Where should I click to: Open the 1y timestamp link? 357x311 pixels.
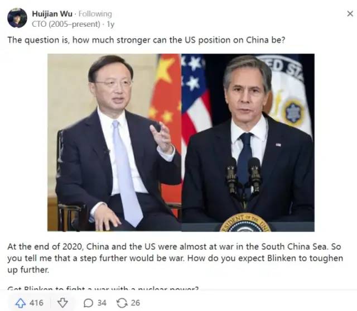110,24
